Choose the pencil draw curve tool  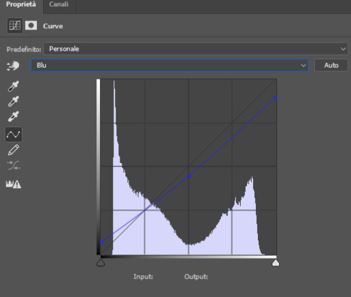tap(14, 150)
